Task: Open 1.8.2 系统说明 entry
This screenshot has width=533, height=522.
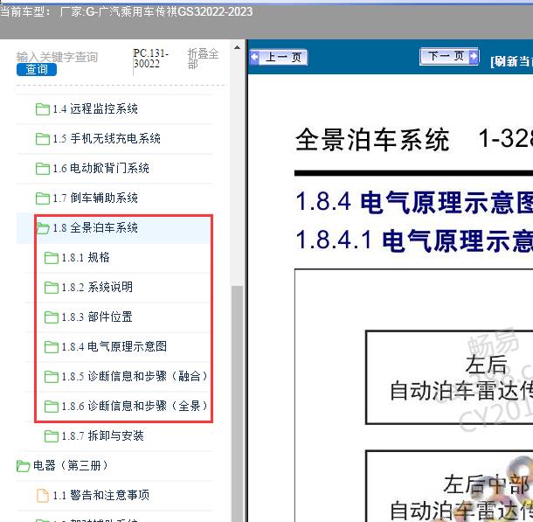Action: point(97,287)
